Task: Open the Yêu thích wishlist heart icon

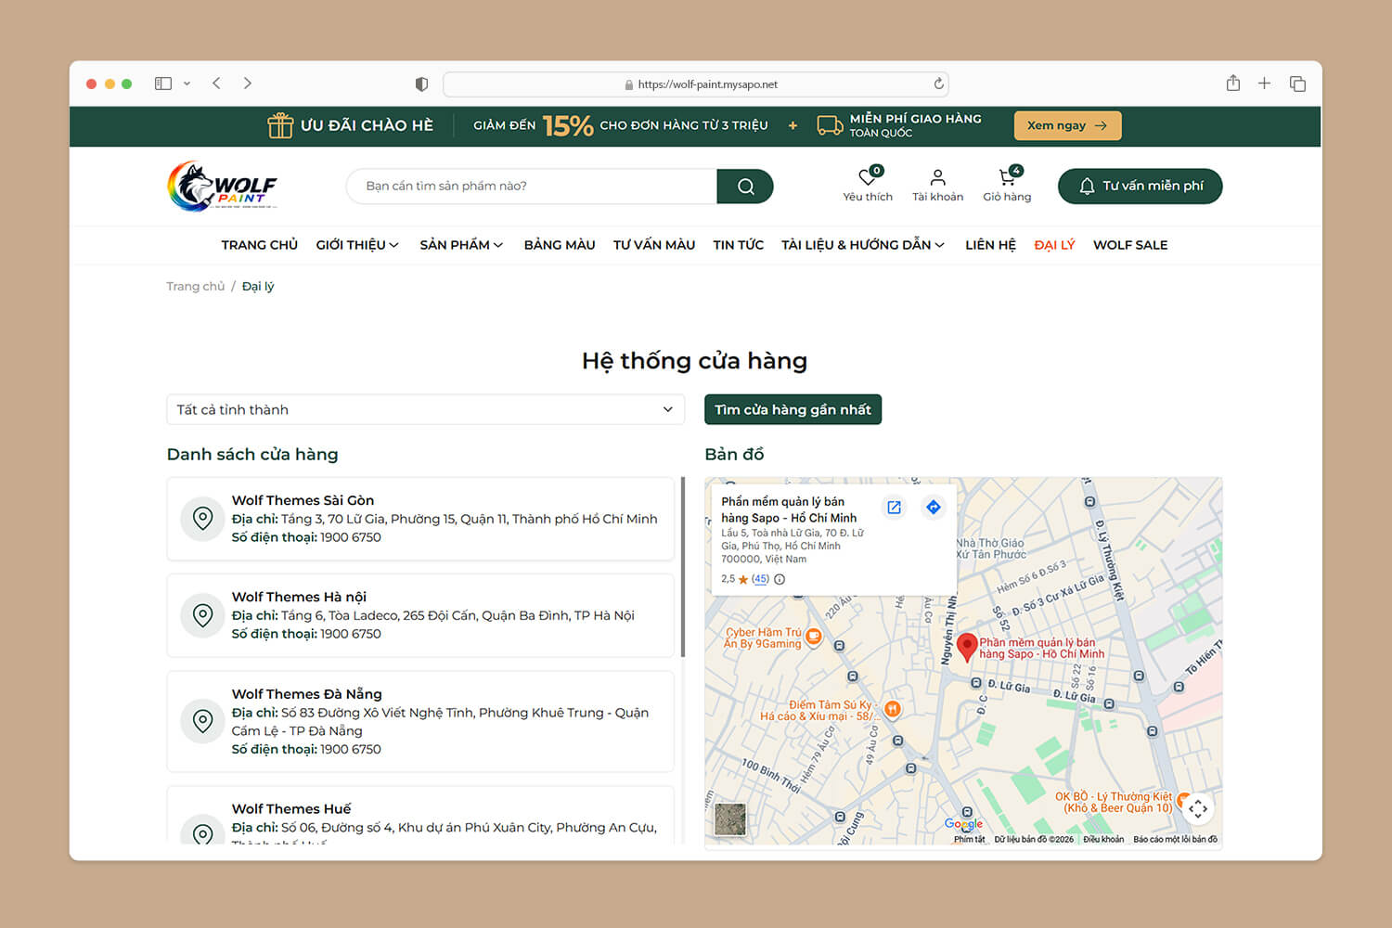Action: pos(868,176)
